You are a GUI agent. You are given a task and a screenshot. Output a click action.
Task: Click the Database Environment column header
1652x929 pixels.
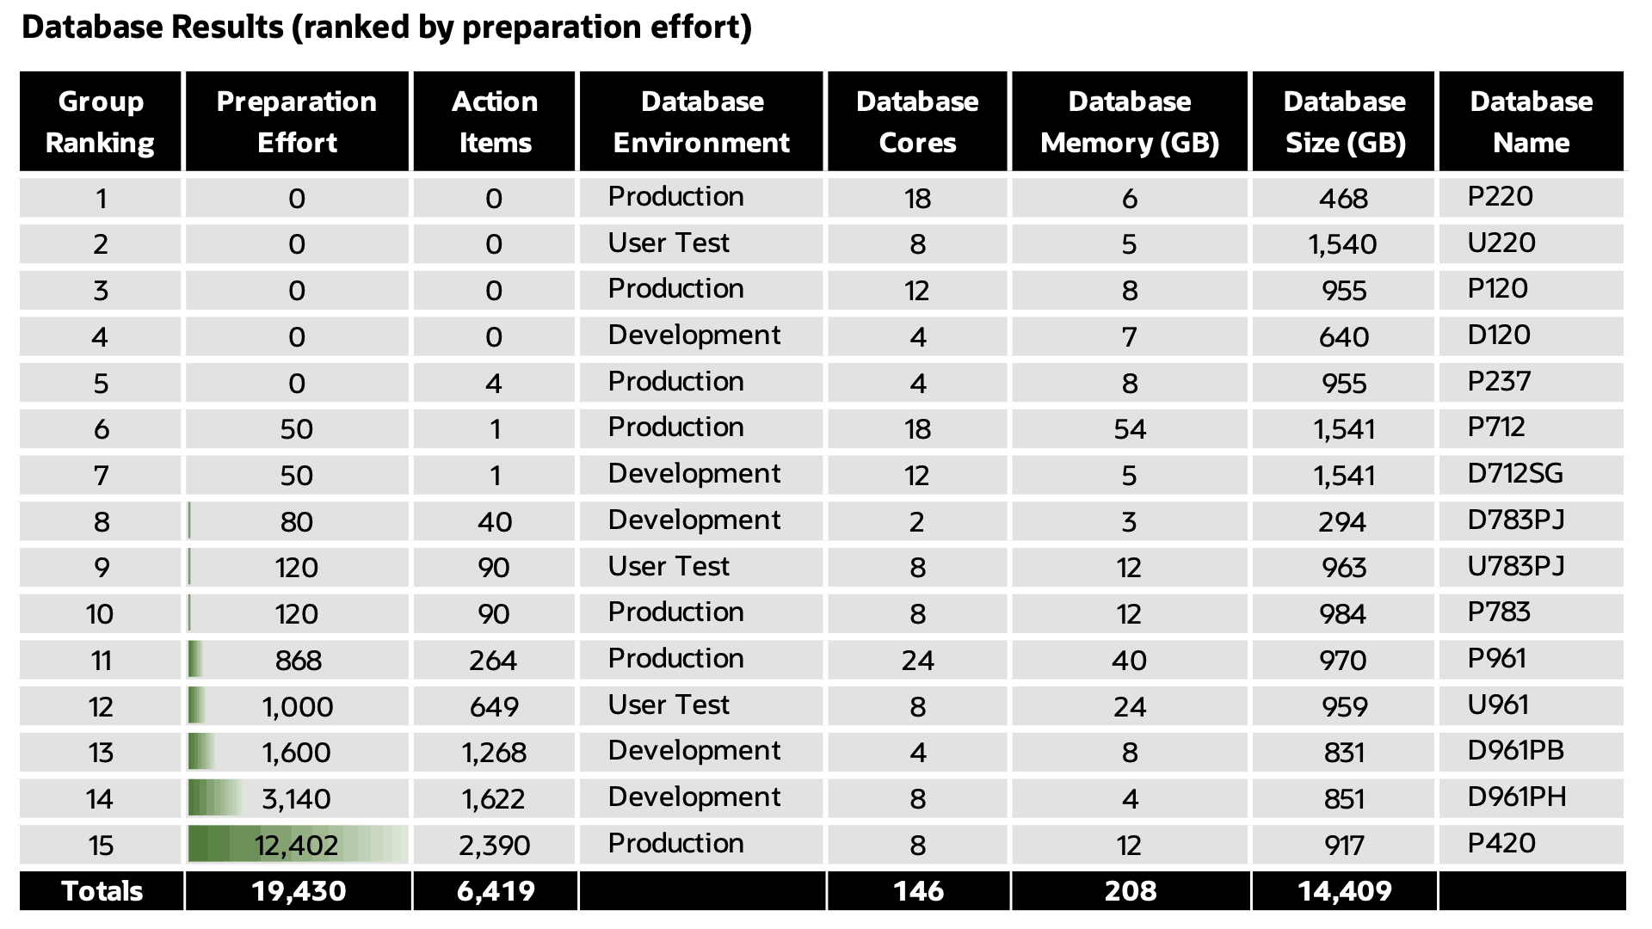coord(701,121)
